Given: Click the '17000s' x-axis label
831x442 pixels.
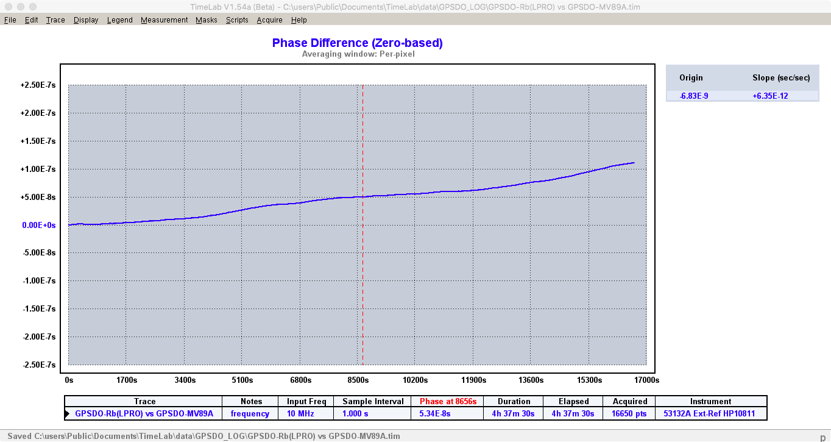Looking at the screenshot, I should click(646, 380).
